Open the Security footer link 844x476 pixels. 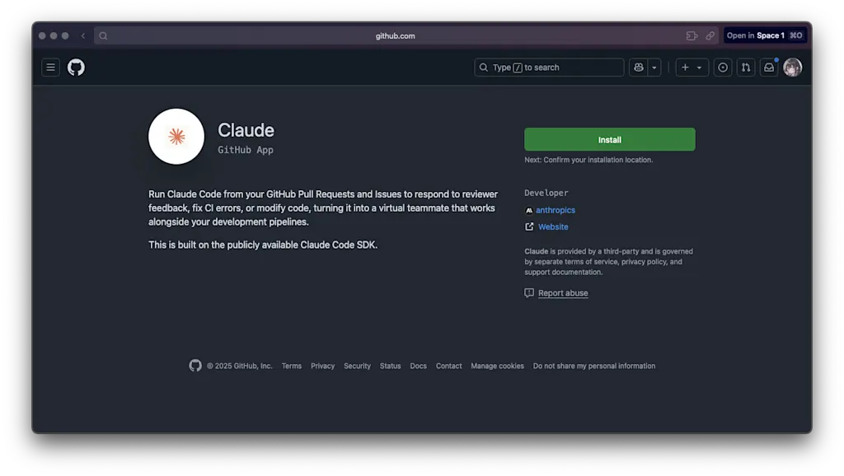(x=358, y=366)
